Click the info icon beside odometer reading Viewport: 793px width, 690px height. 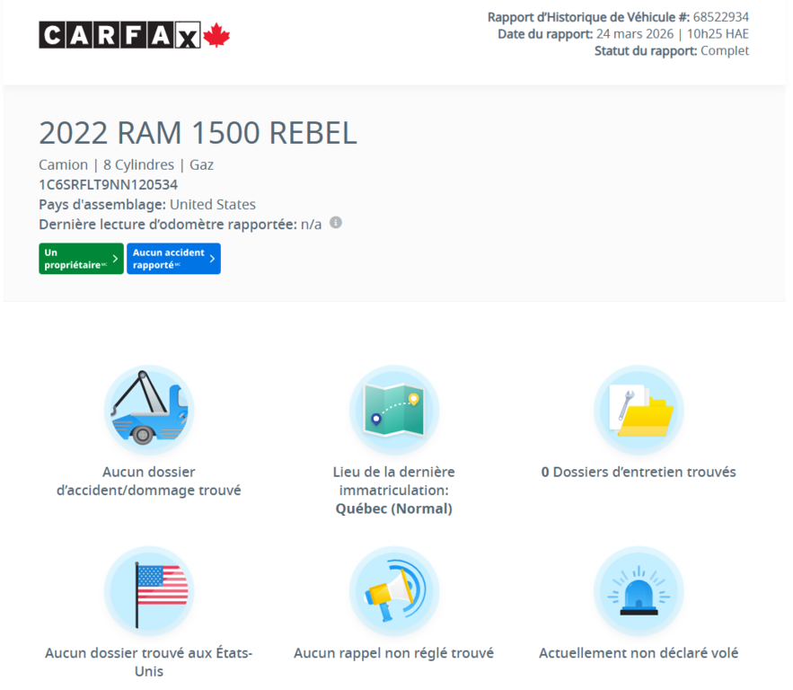click(x=335, y=223)
